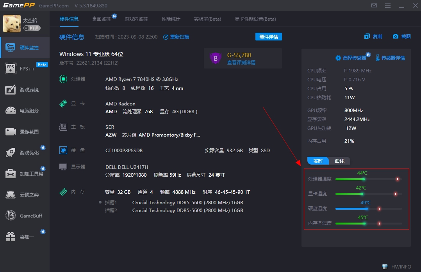Click the 重新扫描 refresh icon

[166, 37]
